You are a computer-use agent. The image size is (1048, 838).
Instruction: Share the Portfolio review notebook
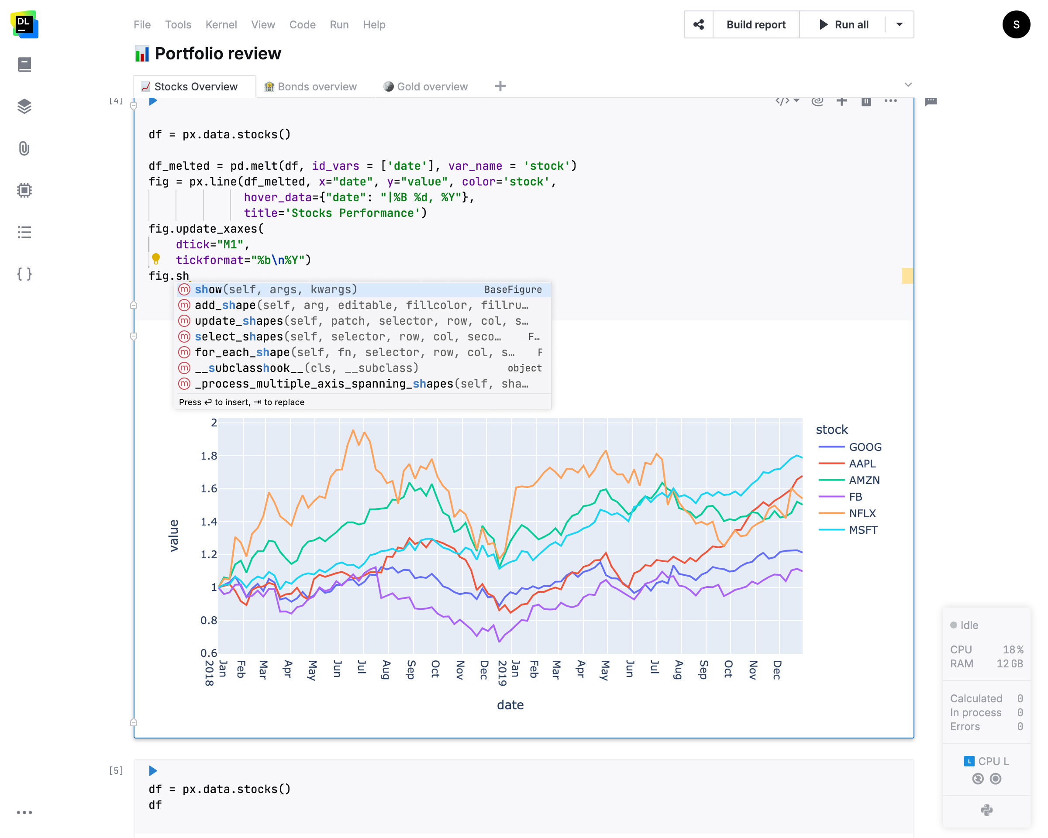point(699,24)
